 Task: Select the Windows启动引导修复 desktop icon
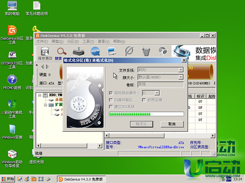pyautogui.click(x=12, y=159)
